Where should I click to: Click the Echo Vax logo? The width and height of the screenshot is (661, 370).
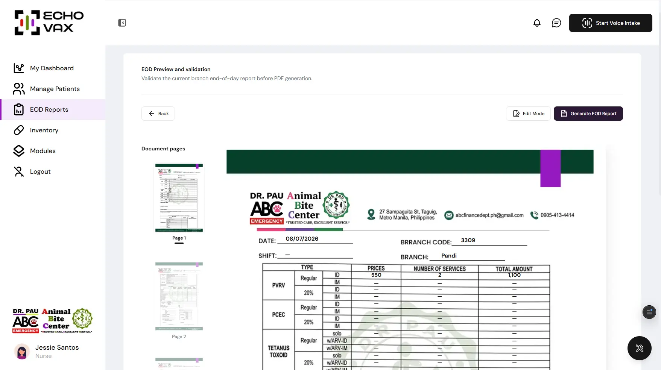49,23
